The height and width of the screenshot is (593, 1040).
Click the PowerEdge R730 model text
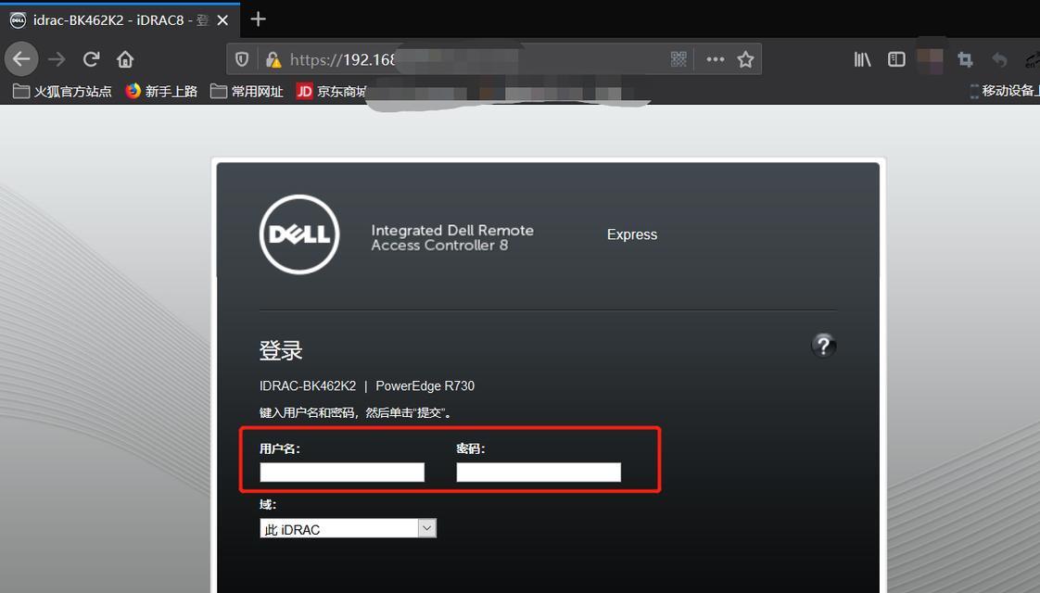pyautogui.click(x=425, y=386)
